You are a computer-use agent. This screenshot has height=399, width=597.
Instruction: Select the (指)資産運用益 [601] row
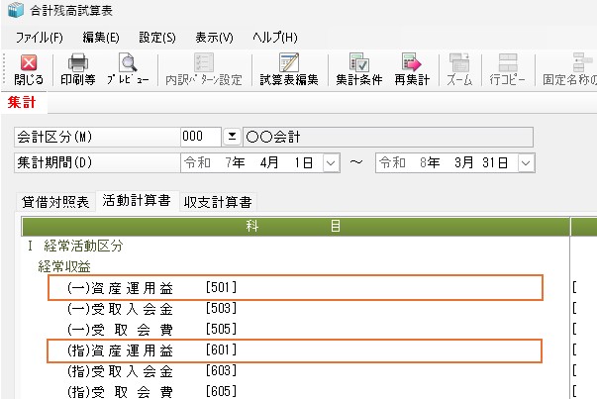[295, 350]
